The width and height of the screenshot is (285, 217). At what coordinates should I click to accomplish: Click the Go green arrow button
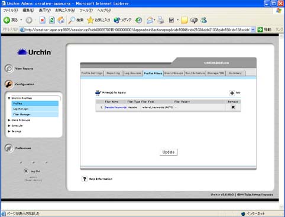coord(260,30)
